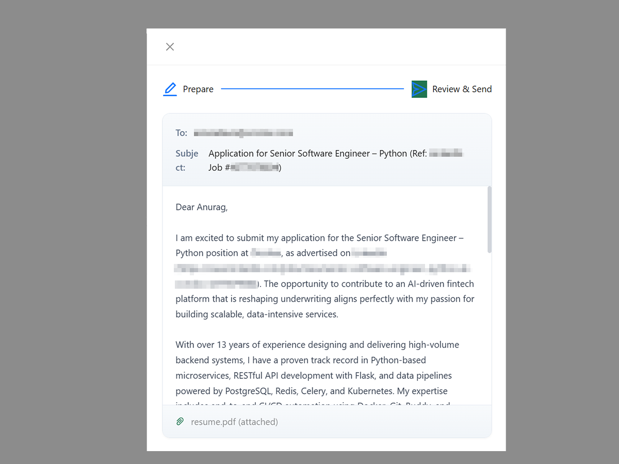The image size is (619, 464).
Task: Switch to the Prepare step
Action: click(199, 89)
